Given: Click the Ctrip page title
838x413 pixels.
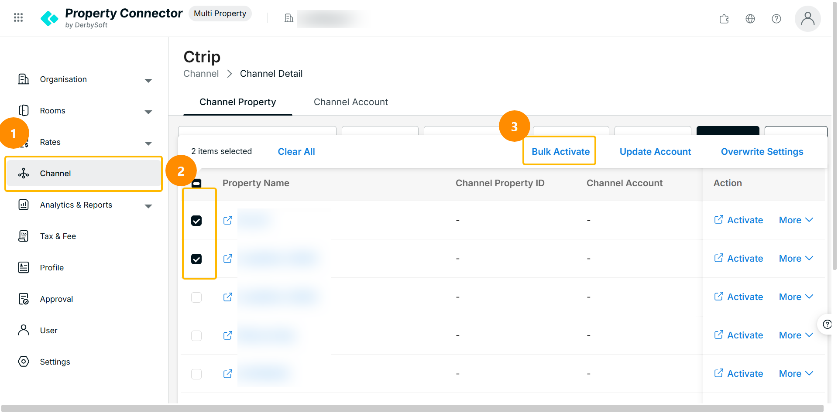Looking at the screenshot, I should [x=202, y=57].
